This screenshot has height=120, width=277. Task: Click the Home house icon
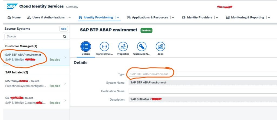click(x=9, y=17)
